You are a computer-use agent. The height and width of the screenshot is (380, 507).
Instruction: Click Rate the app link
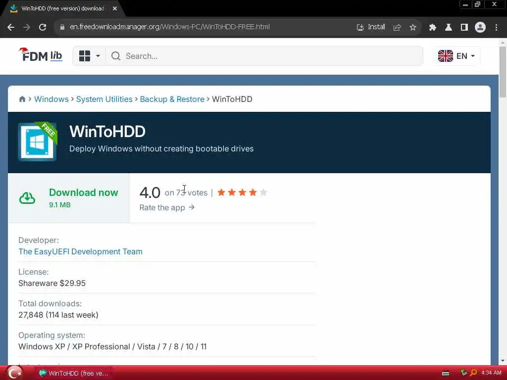pos(167,207)
